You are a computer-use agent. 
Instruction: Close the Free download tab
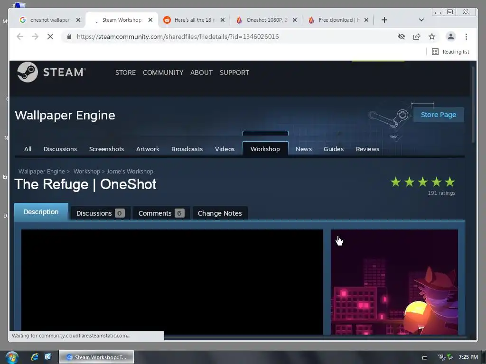coord(366,20)
